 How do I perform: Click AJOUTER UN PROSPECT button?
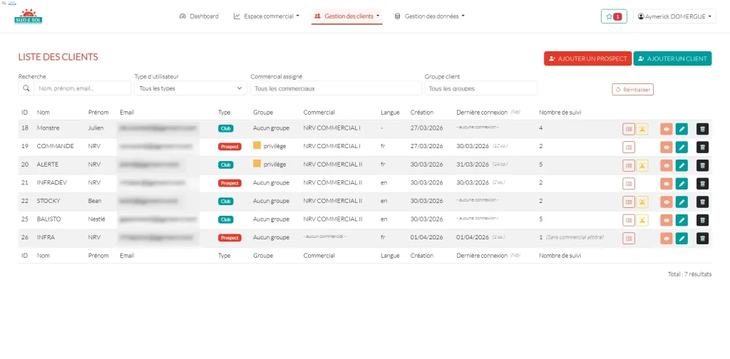[587, 58]
